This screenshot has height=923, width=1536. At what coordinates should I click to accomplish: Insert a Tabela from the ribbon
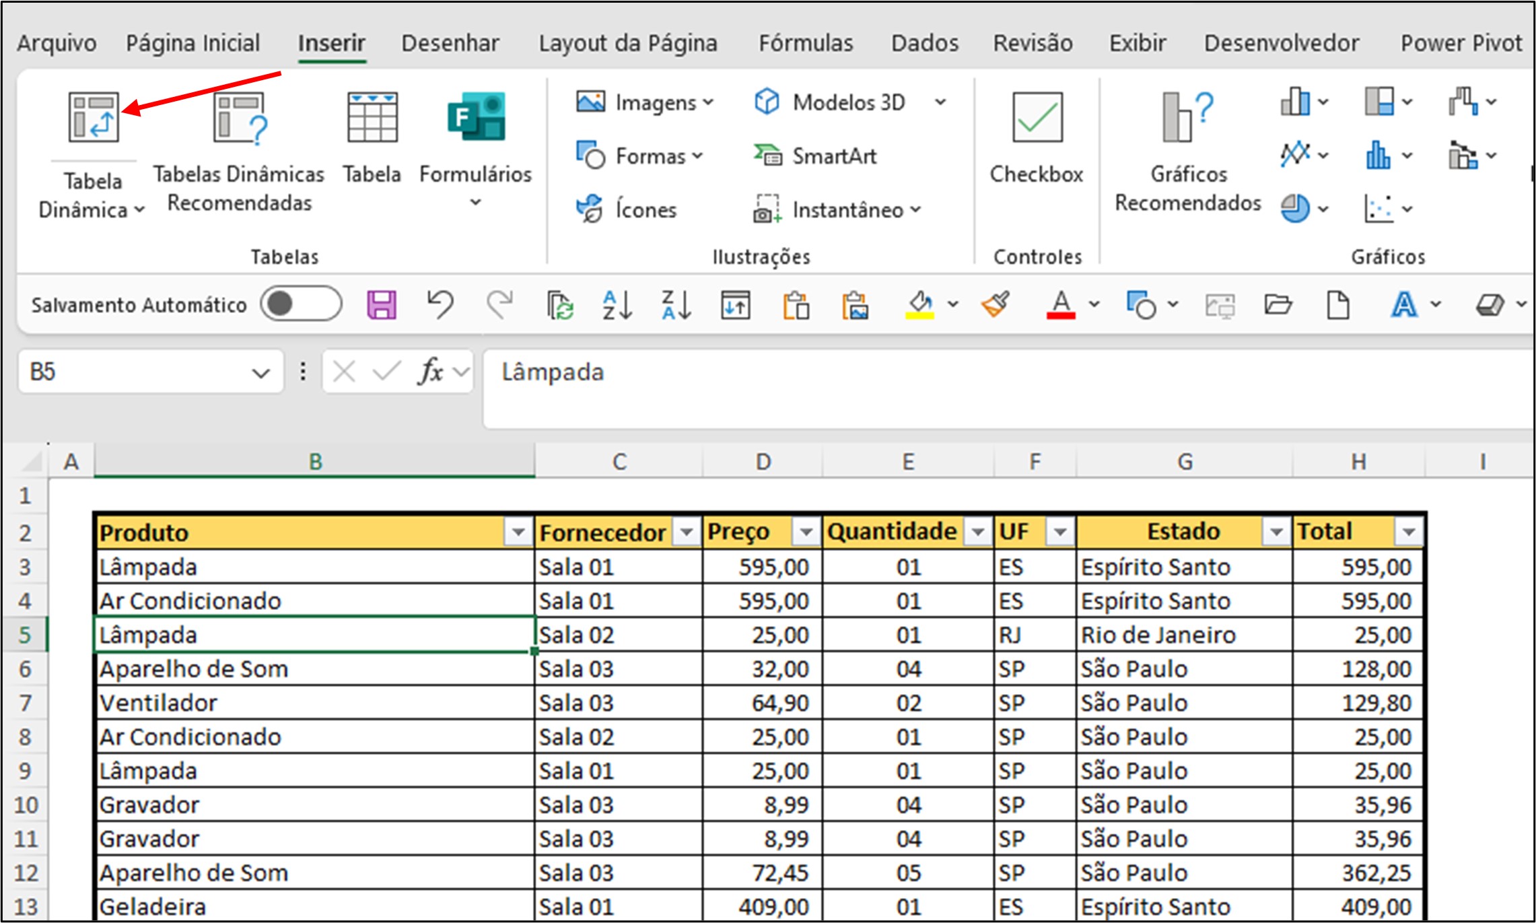click(372, 138)
